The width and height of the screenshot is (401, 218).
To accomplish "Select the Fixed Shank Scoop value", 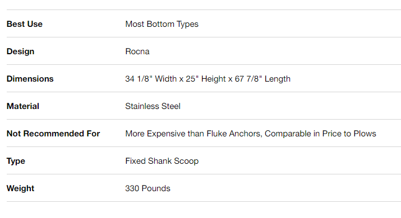I will (x=162, y=161).
